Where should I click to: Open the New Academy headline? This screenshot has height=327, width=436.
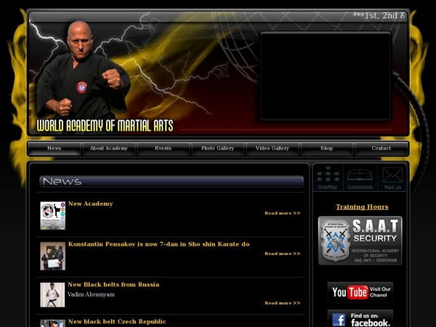[91, 203]
